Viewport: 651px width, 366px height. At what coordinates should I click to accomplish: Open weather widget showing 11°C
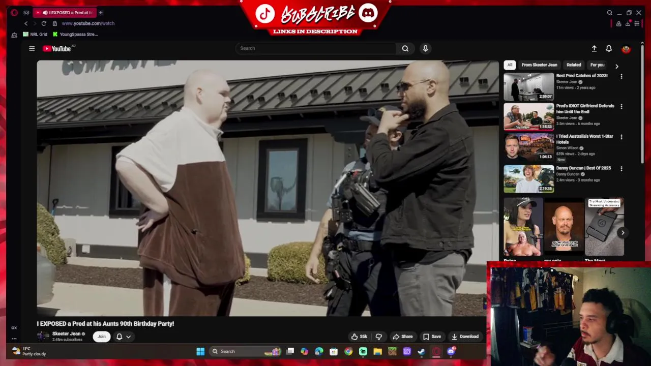coord(29,351)
